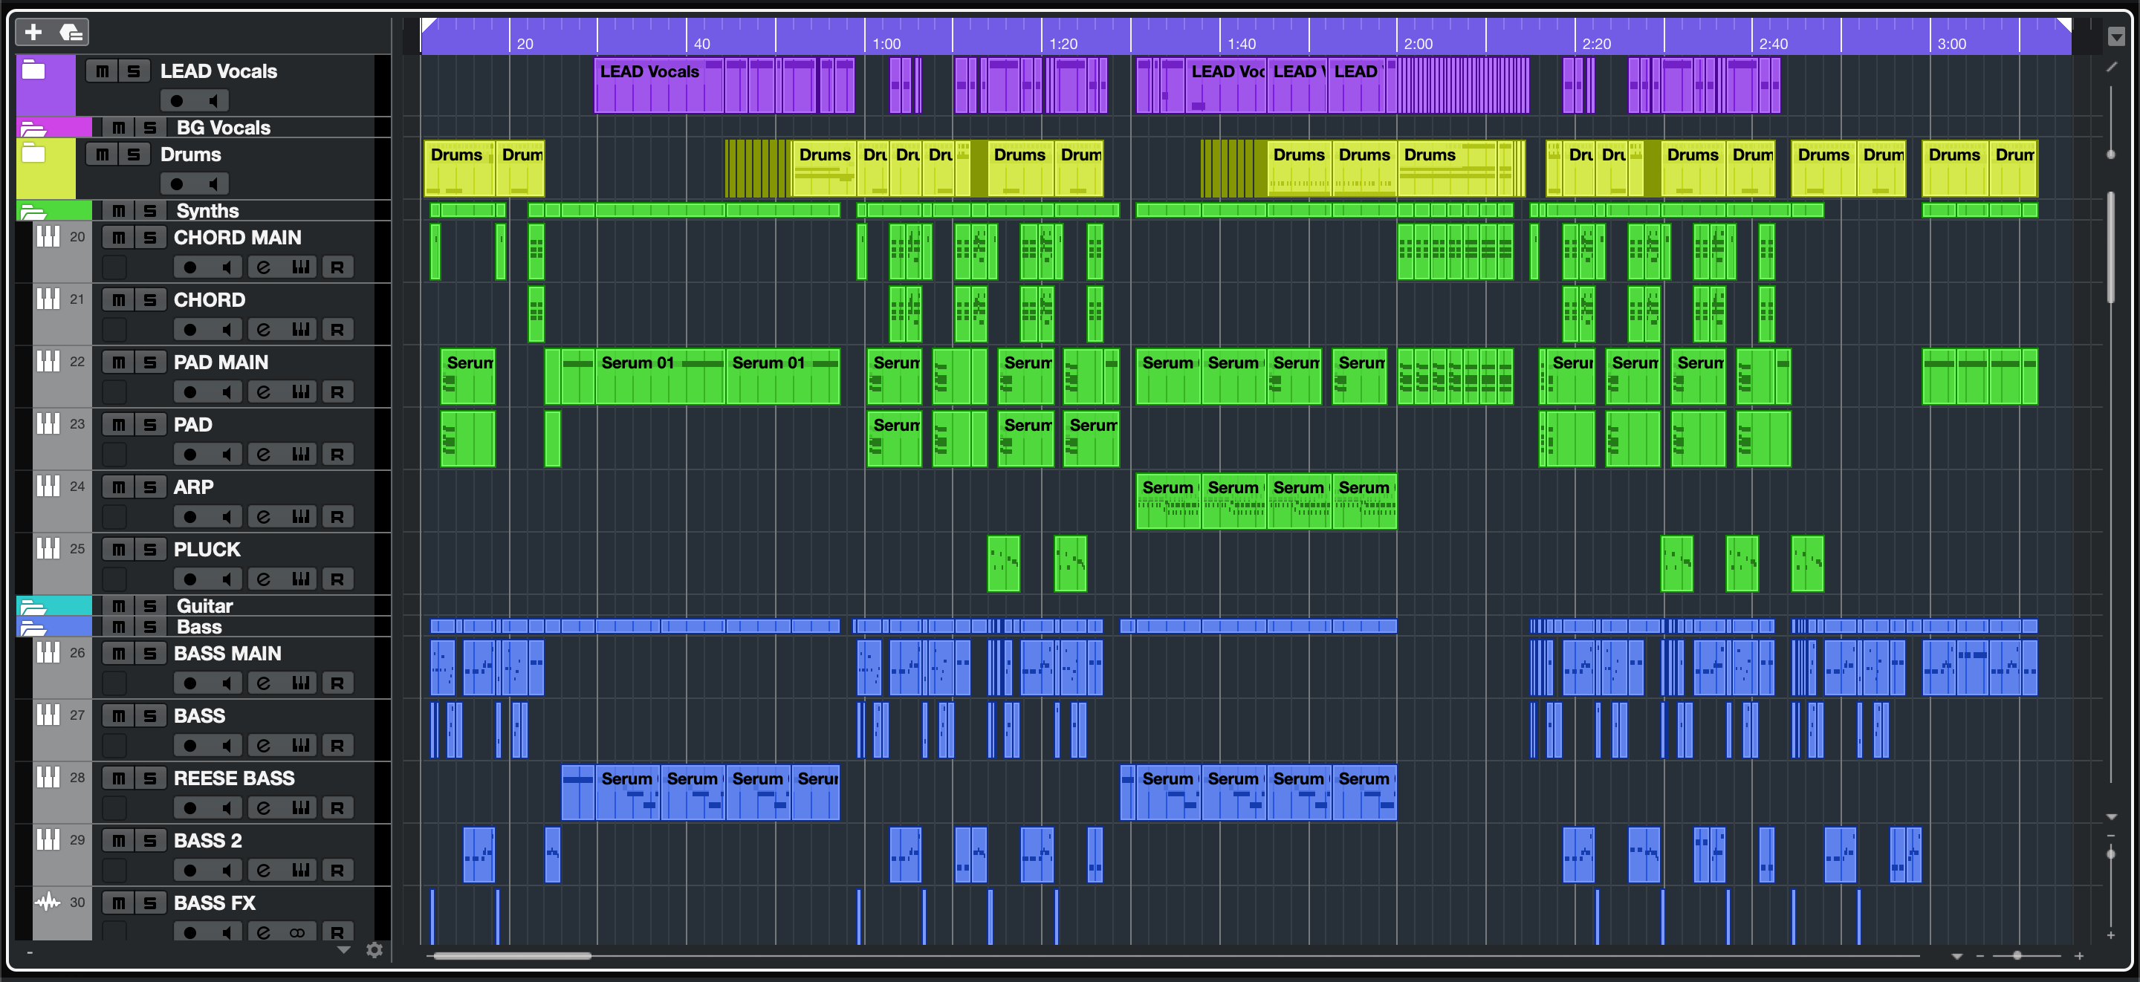Click the piano keys icon of BASS 2 track
This screenshot has width=2140, height=982.
(x=48, y=839)
